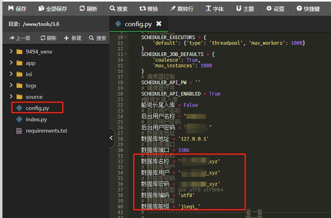Open config.py in the file tree
331x218 pixels.
pos(38,108)
